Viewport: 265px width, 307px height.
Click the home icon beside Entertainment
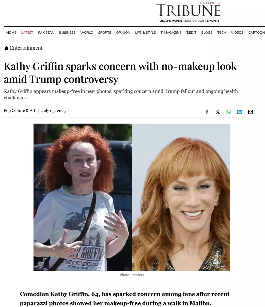click(x=6, y=48)
